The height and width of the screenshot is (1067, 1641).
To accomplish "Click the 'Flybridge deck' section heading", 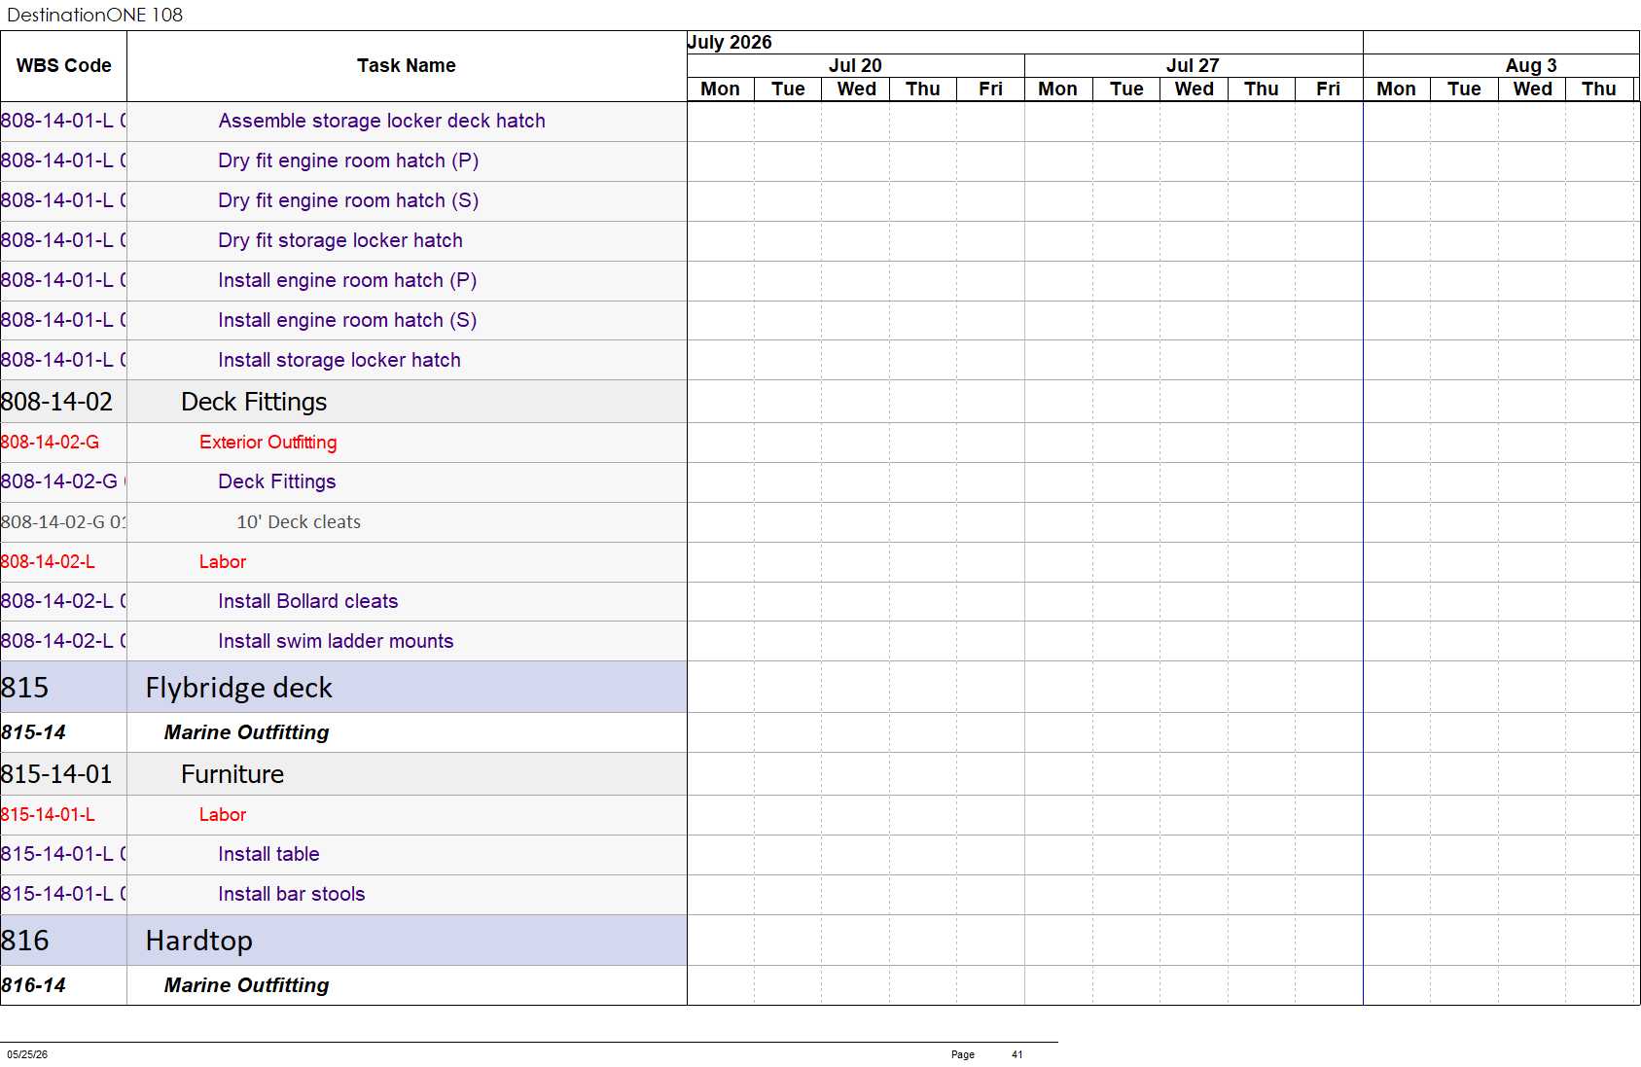I will tap(238, 688).
